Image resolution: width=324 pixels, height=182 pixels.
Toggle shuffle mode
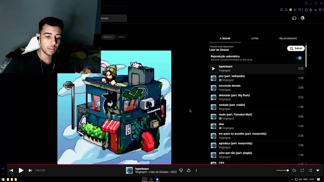(x=310, y=170)
